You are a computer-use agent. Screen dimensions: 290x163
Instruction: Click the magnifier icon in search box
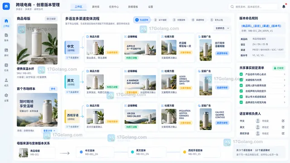pos(232,7)
